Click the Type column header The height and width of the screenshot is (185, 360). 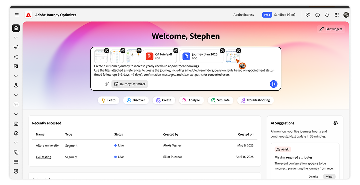[69, 134]
